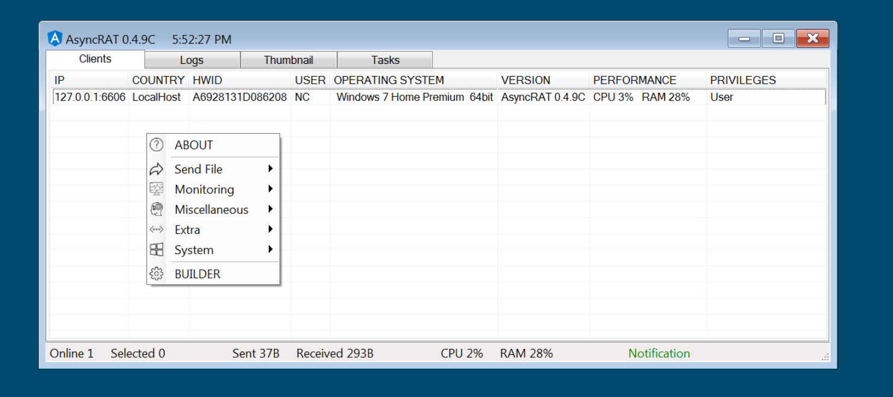Click the BUILDER gear icon
The image size is (893, 397).
coord(157,274)
